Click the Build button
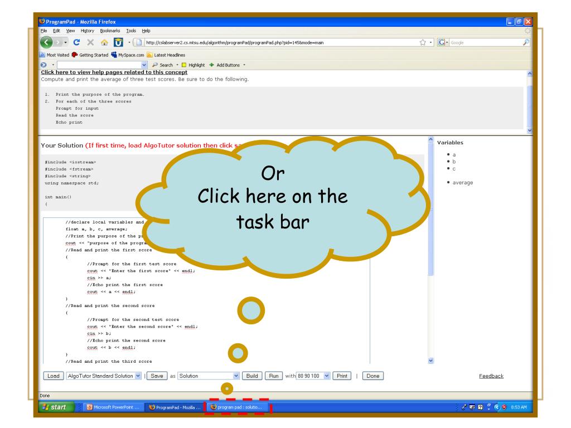Image resolution: width=571 pixels, height=428 pixels. [x=252, y=376]
